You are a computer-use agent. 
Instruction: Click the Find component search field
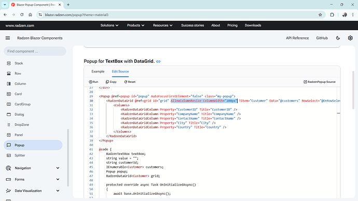pyautogui.click(x=35, y=51)
